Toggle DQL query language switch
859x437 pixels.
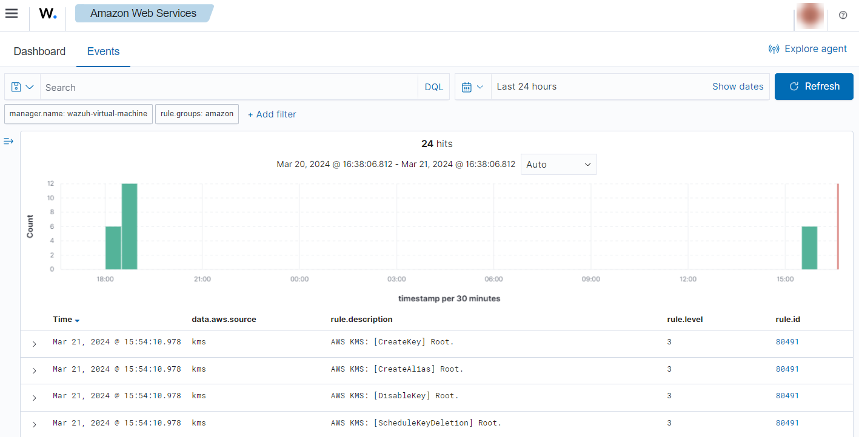tap(433, 87)
